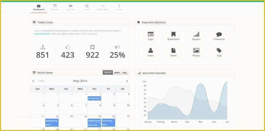
Task: Click the Sat column header
Action: (x=123, y=89)
